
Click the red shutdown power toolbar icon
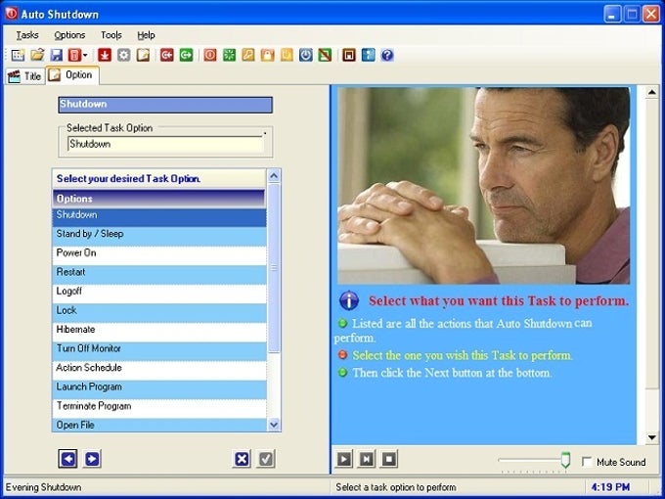tap(210, 55)
